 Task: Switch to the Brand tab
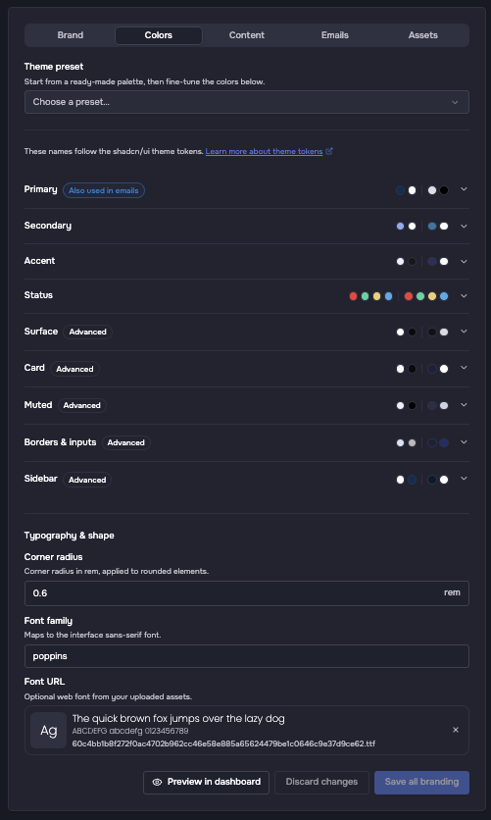pyautogui.click(x=71, y=35)
